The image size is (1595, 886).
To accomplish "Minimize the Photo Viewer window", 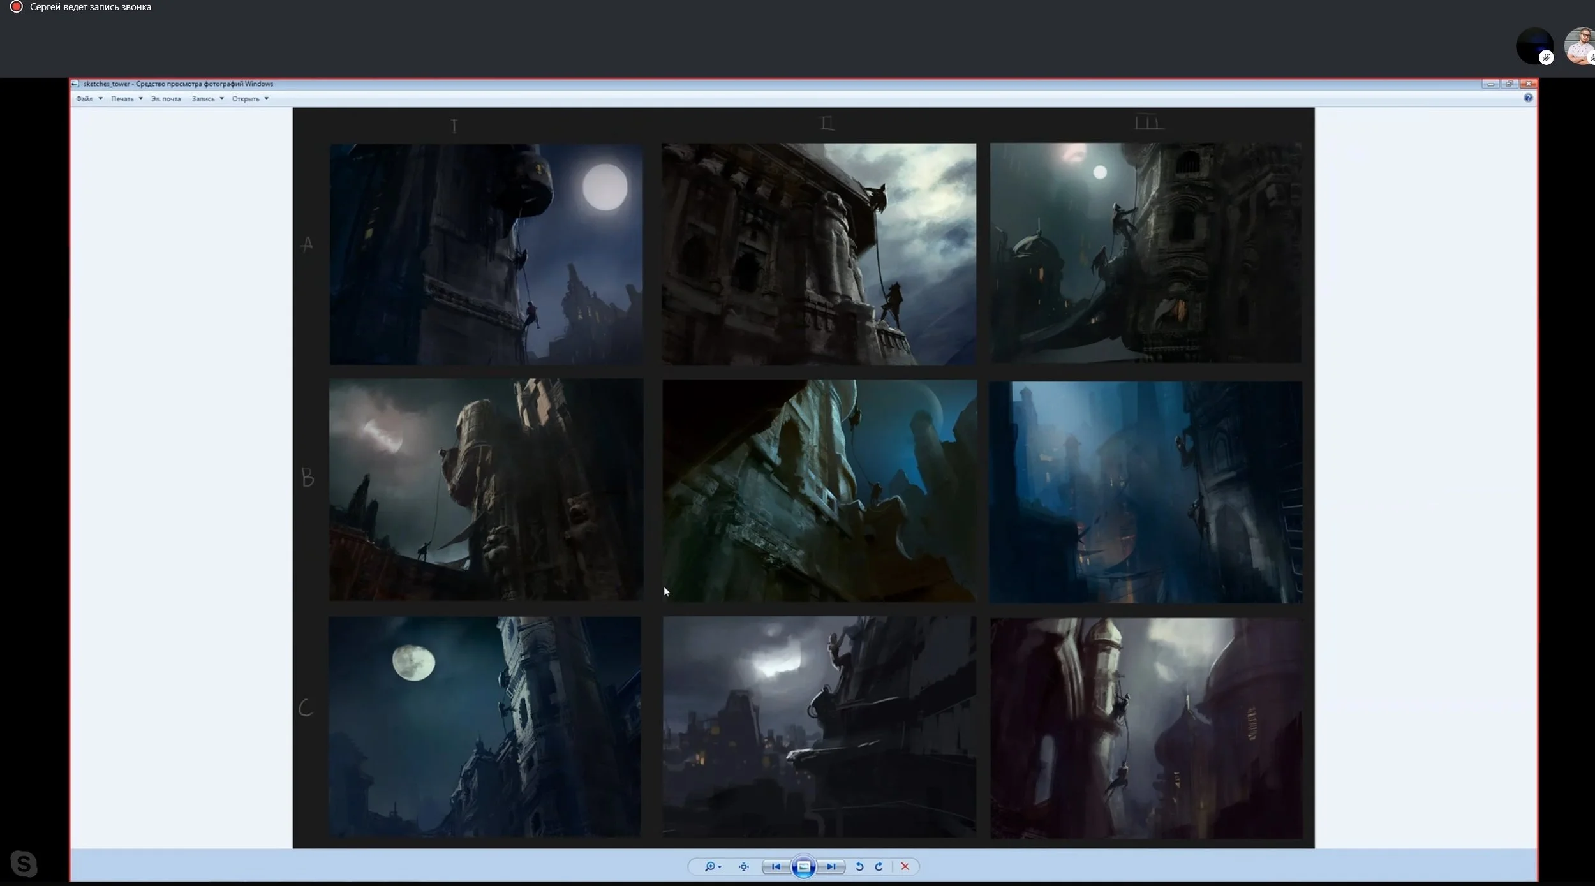I will (1490, 84).
